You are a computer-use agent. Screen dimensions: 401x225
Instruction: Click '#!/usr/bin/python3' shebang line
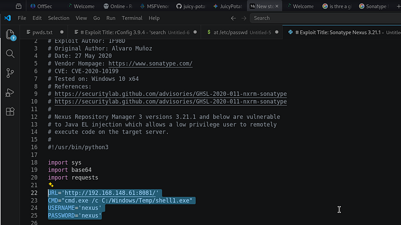78,147
